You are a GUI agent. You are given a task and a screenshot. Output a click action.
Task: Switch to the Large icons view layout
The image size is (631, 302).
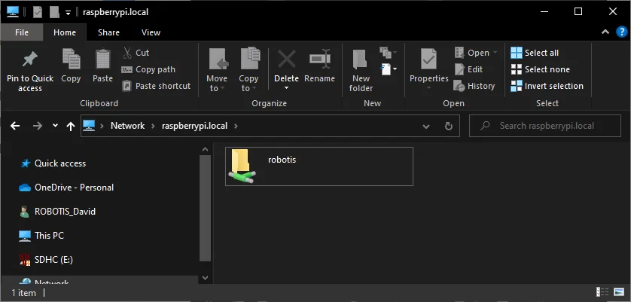[619, 292]
